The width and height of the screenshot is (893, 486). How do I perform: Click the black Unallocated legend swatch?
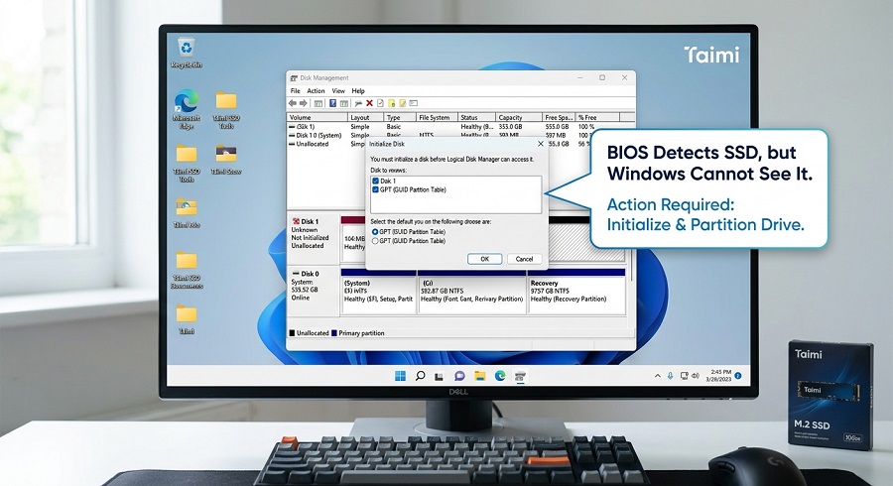(x=292, y=333)
